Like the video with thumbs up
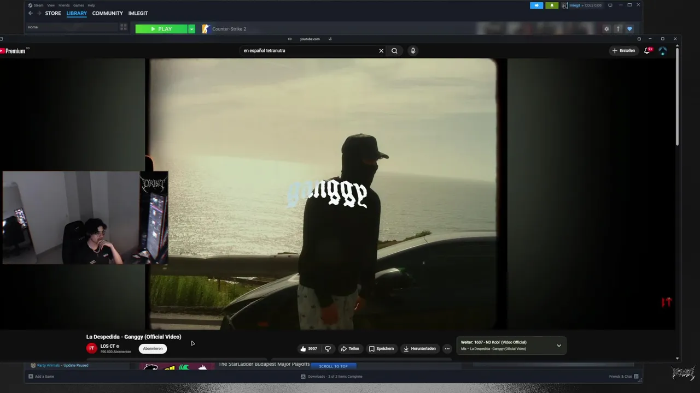The image size is (700, 393). click(309, 348)
